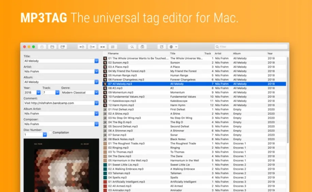The image size is (312, 192).
Task: Open the Track dropdown arrow
Action: [x=57, y=93]
